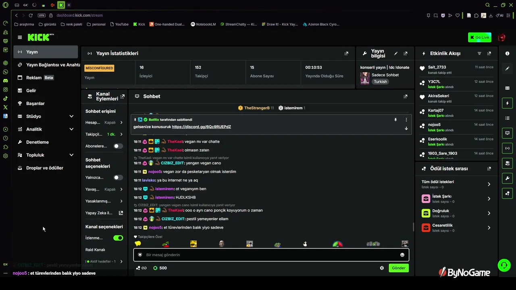This screenshot has width=516, height=290.
Task: Click the pencil icon in right rail
Action: click(x=507, y=69)
